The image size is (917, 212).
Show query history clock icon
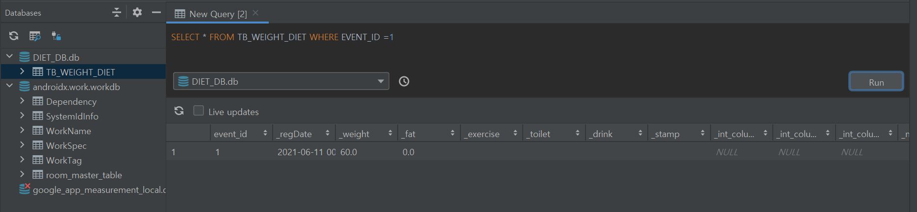click(404, 81)
